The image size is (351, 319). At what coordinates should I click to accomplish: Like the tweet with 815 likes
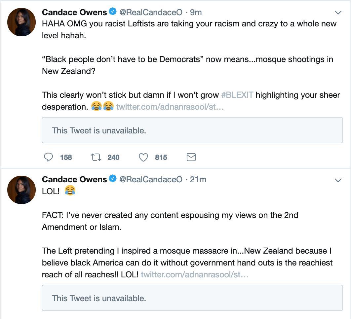[143, 157]
